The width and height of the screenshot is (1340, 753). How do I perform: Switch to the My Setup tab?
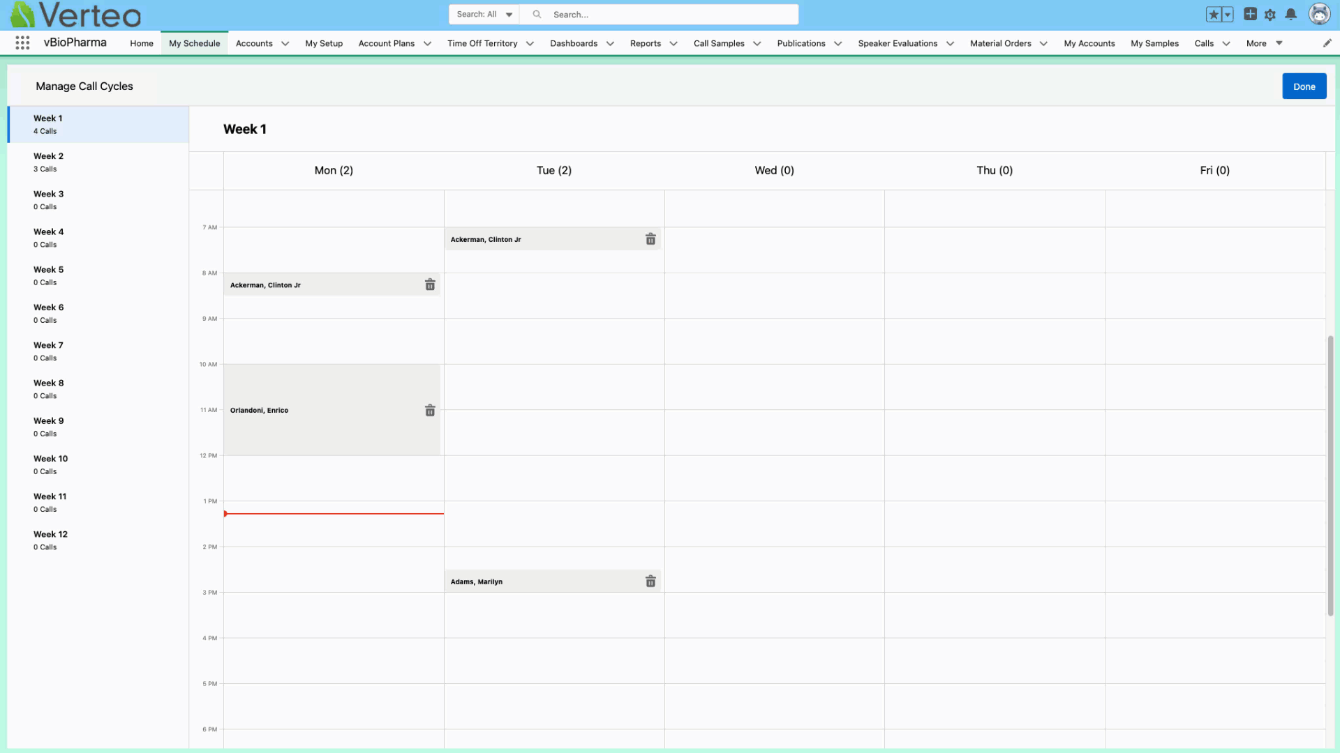pyautogui.click(x=324, y=43)
